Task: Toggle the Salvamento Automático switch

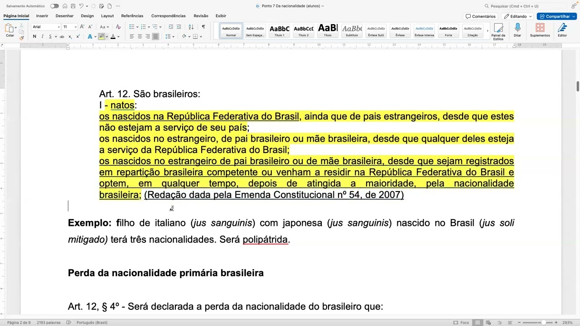Action: click(54, 6)
